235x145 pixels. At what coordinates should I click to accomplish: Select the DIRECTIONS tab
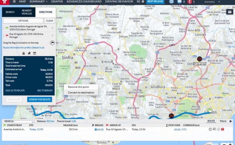(46, 12)
